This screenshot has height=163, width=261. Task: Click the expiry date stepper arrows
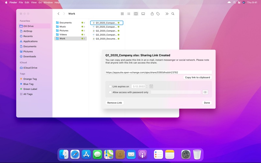(x=147, y=86)
